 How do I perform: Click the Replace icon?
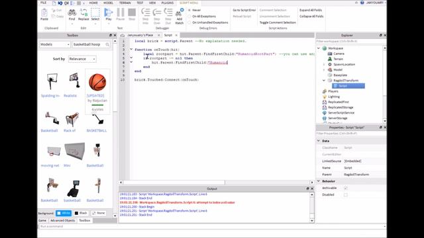pyautogui.click(x=83, y=13)
